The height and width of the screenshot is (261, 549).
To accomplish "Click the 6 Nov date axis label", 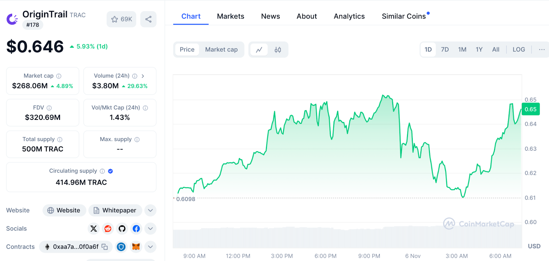I will click(413, 256).
